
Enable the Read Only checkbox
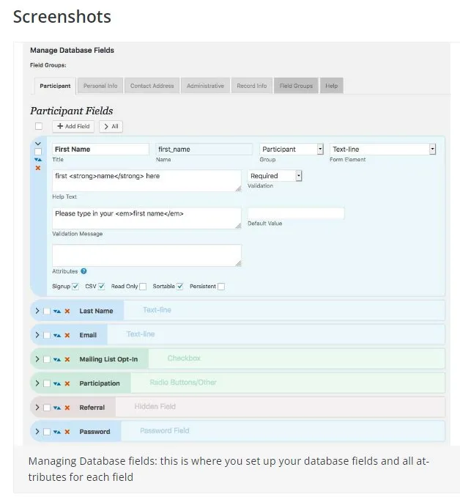(143, 287)
